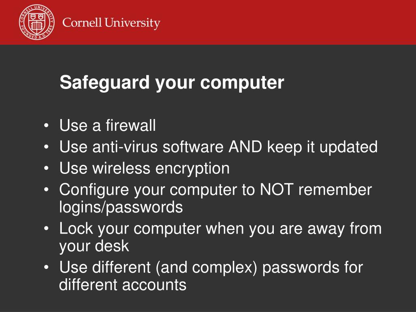
Task: Click the 'Configure your computer to NOT remember' line
Action: pos(215,190)
